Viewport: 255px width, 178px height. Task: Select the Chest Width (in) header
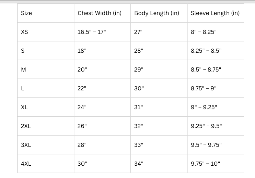pos(102,13)
